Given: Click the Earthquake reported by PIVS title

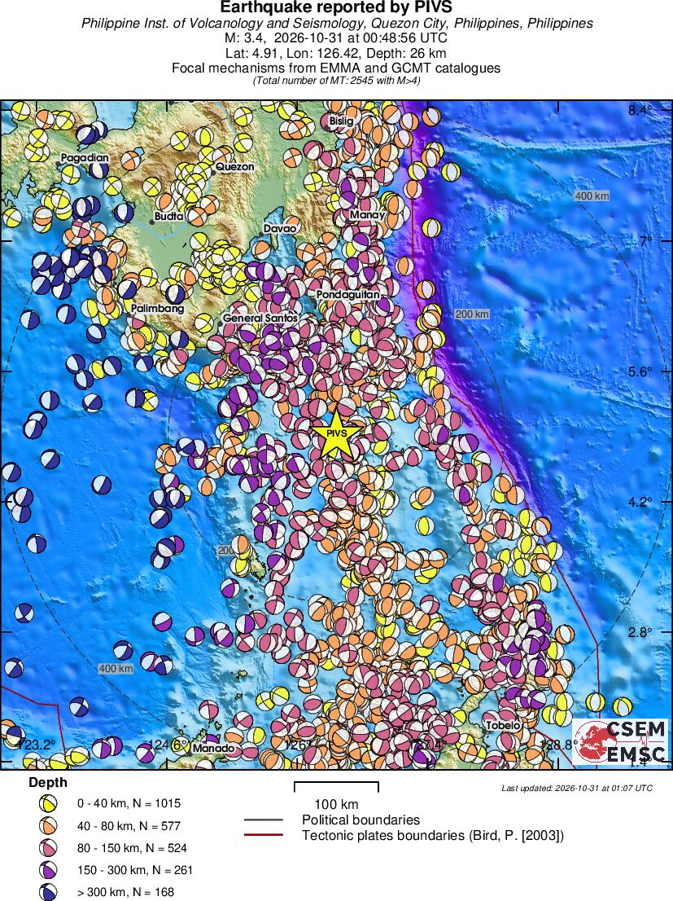Looking at the screenshot, I should pos(337,7).
